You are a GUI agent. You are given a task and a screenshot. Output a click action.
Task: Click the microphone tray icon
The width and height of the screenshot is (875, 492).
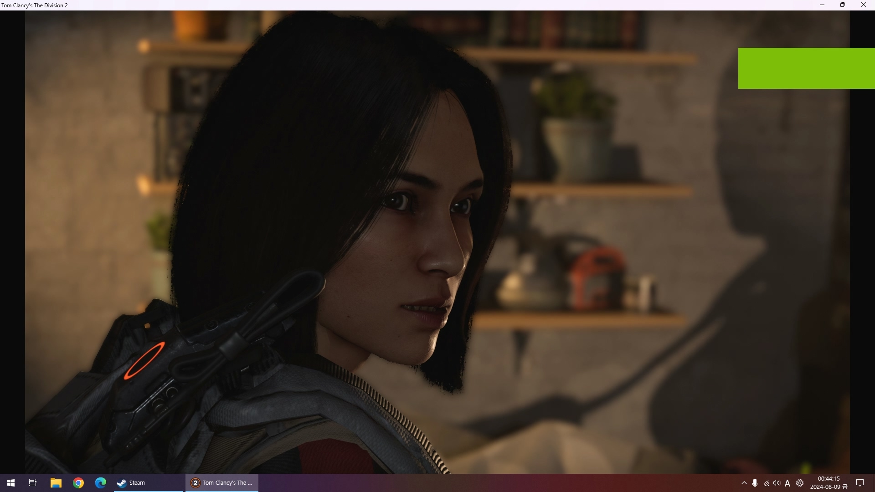755,483
